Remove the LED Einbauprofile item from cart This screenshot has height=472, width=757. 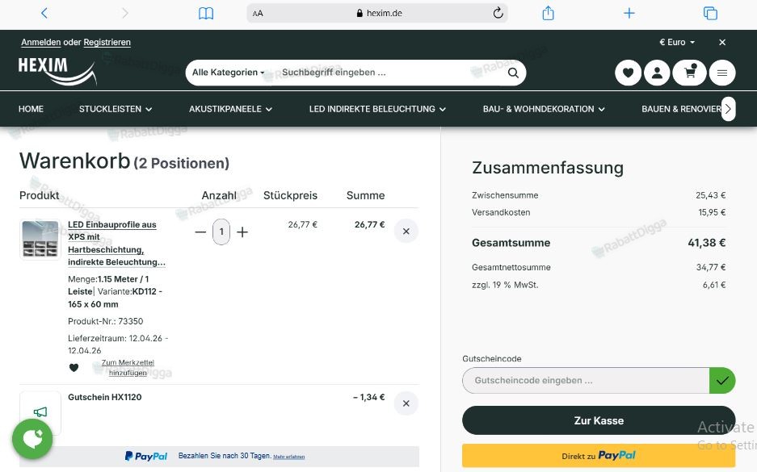tap(406, 232)
